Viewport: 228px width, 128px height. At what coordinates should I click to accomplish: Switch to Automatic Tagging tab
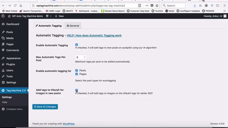(x=48, y=26)
